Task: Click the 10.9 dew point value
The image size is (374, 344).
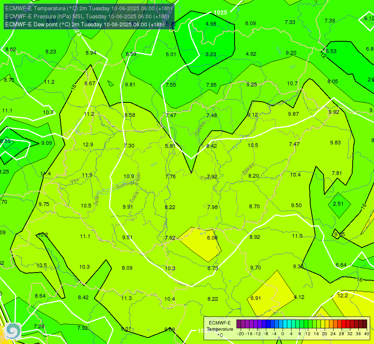Action: tap(129, 177)
